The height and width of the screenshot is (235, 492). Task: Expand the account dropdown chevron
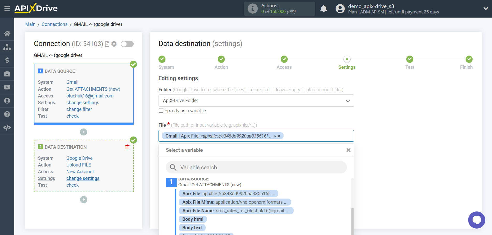pyautogui.click(x=486, y=9)
